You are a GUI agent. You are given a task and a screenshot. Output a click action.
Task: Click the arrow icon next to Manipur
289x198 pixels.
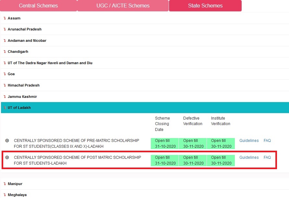tap(5, 184)
